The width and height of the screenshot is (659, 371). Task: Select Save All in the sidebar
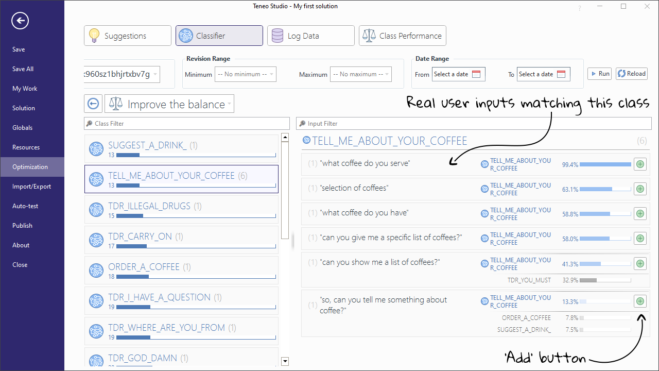tap(32, 69)
